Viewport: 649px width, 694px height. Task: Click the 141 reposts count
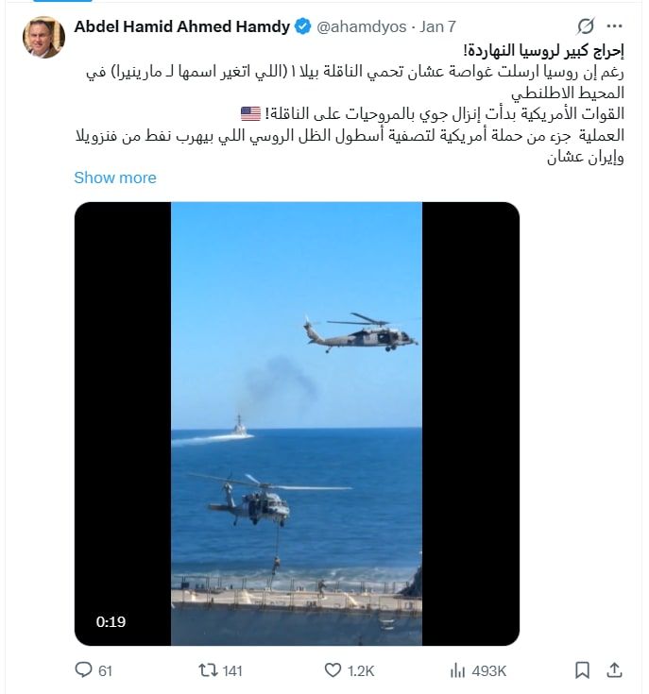pyautogui.click(x=232, y=671)
